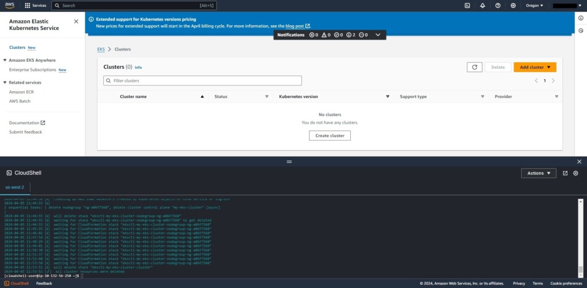This screenshot has width=587, height=288.
Task: Open CloudShell preferences gear
Action: 576,173
